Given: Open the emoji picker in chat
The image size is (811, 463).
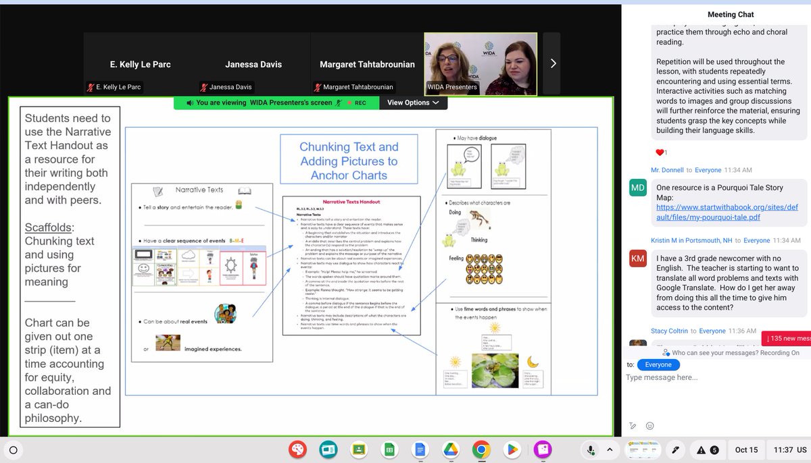Looking at the screenshot, I should tap(650, 426).
